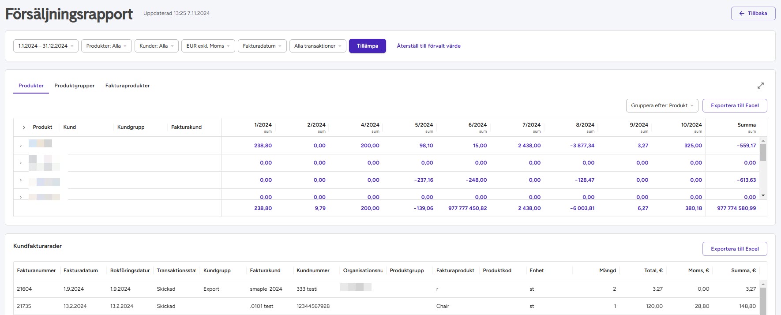The height and width of the screenshot is (315, 781).
Task: Expand the product row totaling -613,63
Action: tap(21, 180)
